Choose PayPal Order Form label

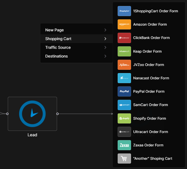pyautogui.click(x=149, y=92)
